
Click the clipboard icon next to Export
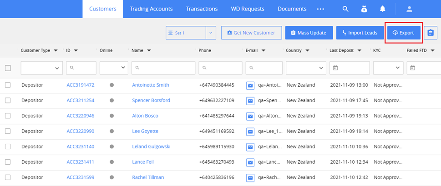click(x=430, y=33)
